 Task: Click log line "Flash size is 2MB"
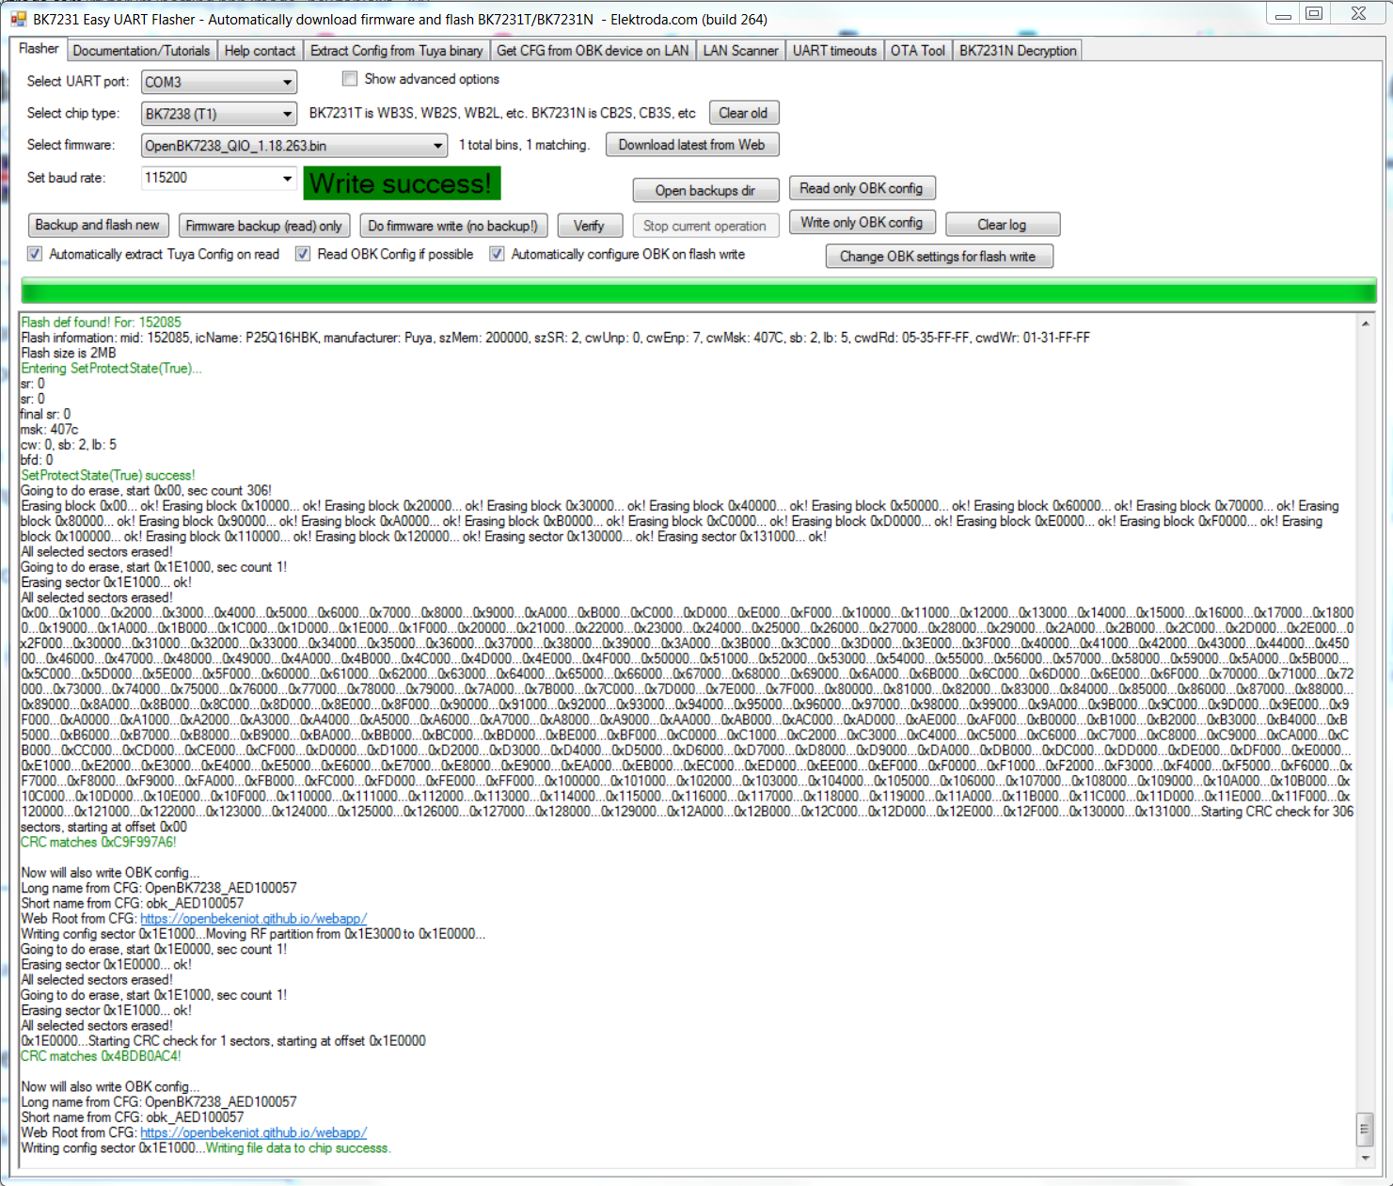69,353
